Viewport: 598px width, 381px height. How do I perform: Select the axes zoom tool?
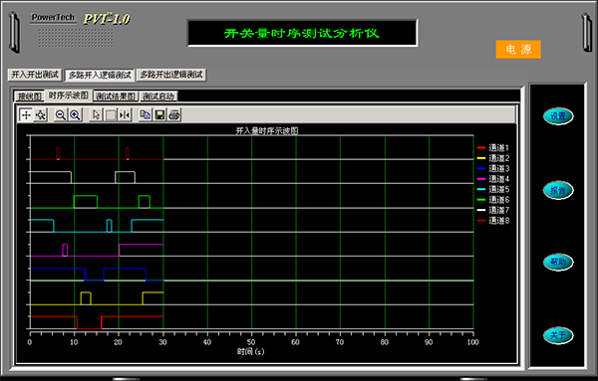click(x=41, y=115)
